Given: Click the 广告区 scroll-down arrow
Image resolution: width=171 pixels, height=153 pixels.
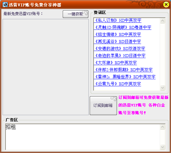Looking at the screenshot, I should [163, 147].
